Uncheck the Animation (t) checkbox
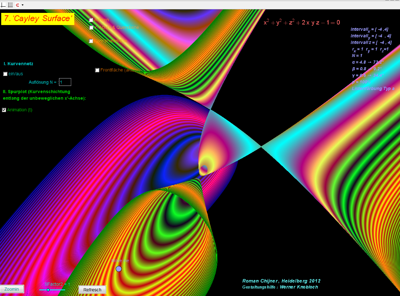This screenshot has width=400, height=296. click(4, 110)
